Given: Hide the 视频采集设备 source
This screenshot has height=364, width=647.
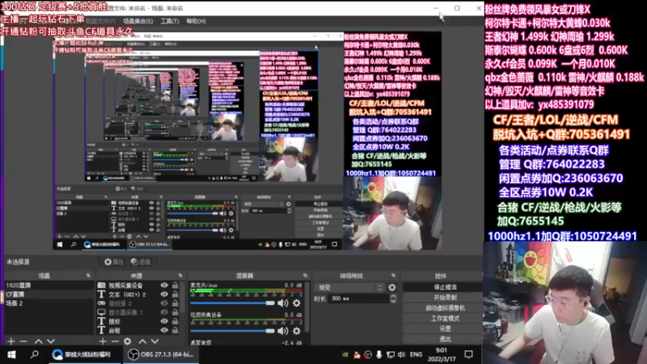Looking at the screenshot, I should (x=164, y=286).
